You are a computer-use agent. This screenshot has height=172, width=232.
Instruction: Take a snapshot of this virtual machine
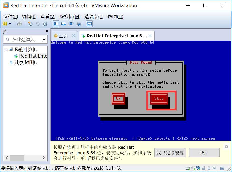click(x=30, y=24)
